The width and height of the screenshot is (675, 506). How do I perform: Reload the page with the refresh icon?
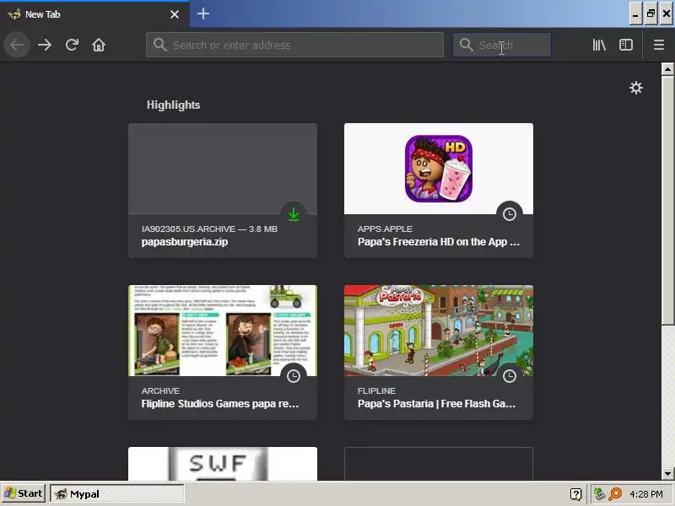click(72, 45)
